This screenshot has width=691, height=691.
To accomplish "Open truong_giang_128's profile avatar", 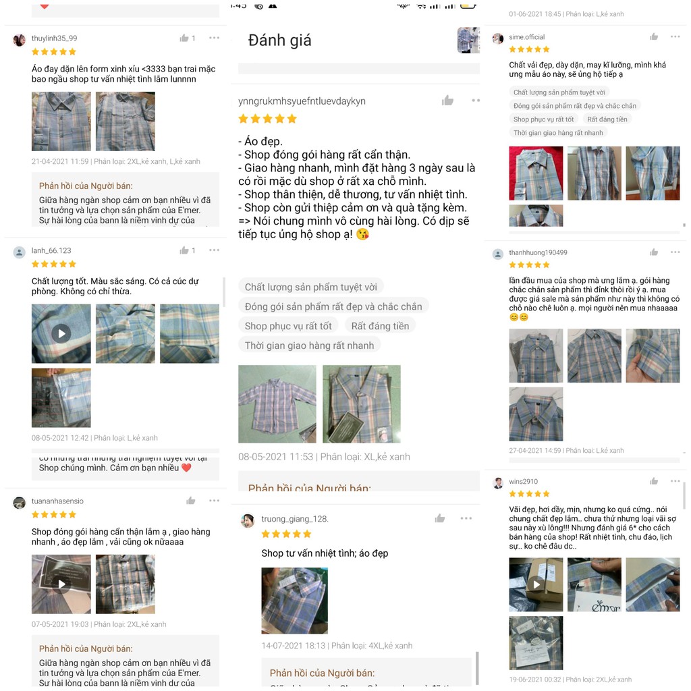I will pyautogui.click(x=248, y=520).
